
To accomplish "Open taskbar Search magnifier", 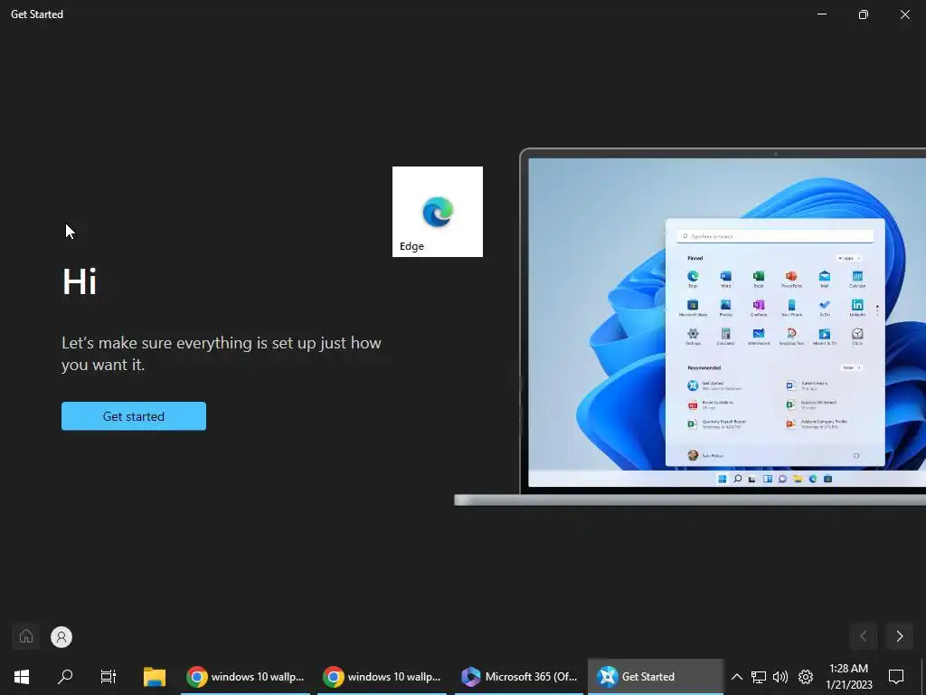I will pyautogui.click(x=65, y=677).
